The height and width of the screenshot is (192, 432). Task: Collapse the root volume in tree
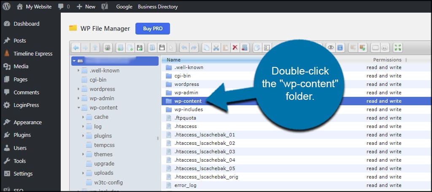click(x=74, y=61)
